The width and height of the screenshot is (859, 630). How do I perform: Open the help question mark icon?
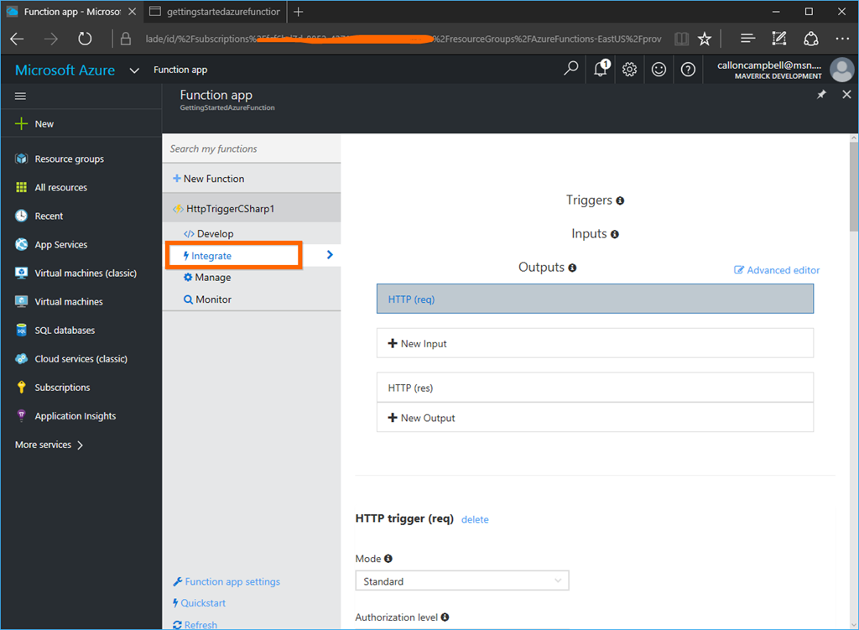click(x=688, y=70)
